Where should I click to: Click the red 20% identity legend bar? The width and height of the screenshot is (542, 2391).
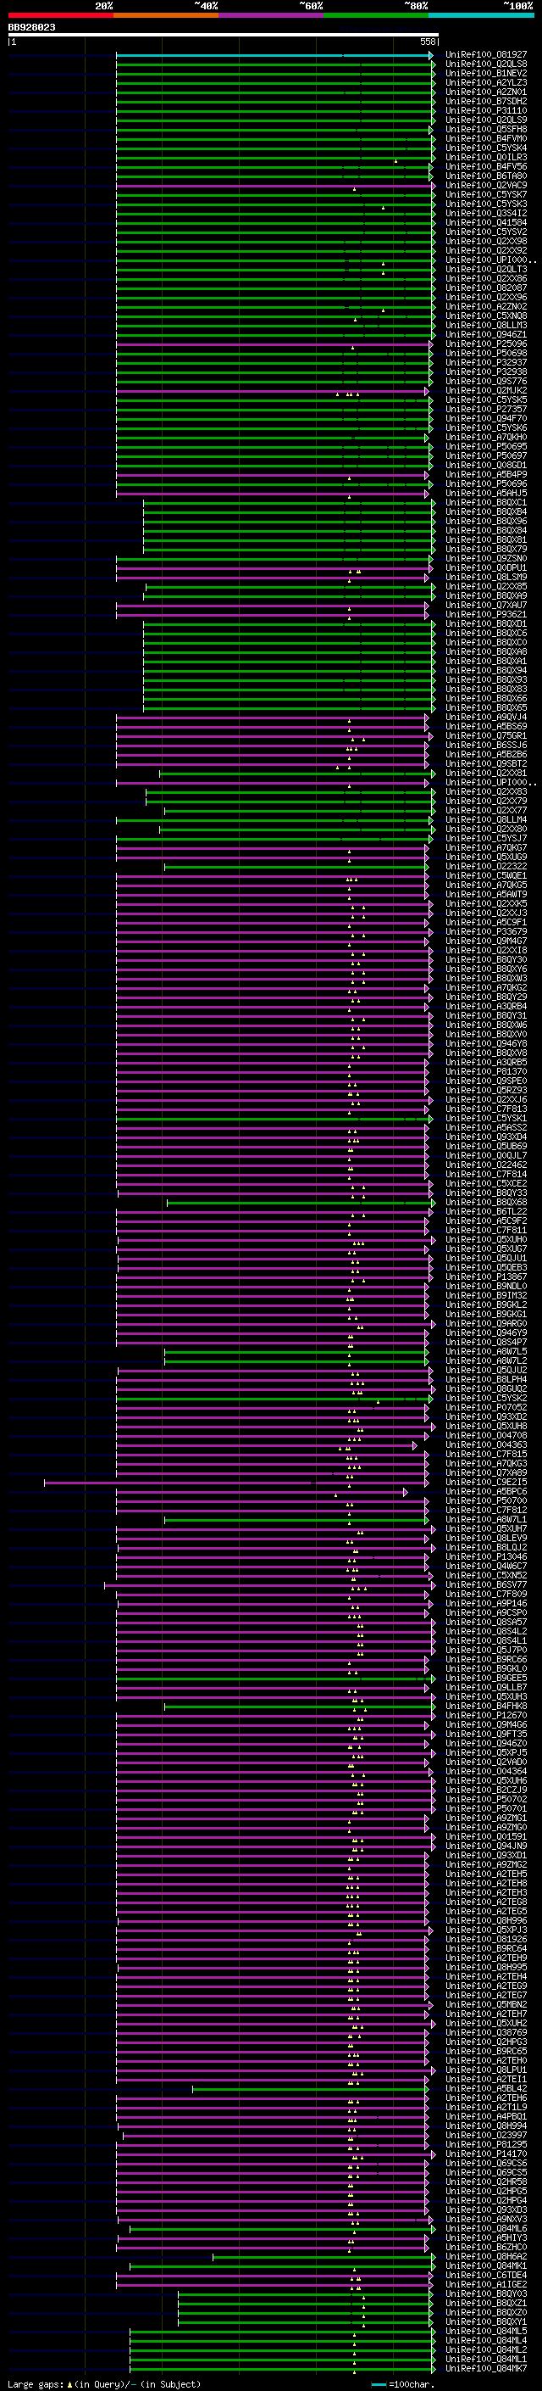(x=60, y=15)
